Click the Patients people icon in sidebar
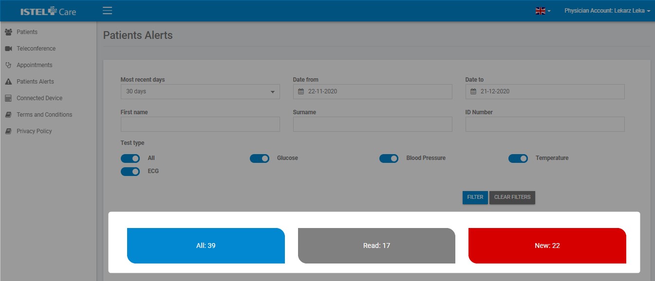 (8, 32)
